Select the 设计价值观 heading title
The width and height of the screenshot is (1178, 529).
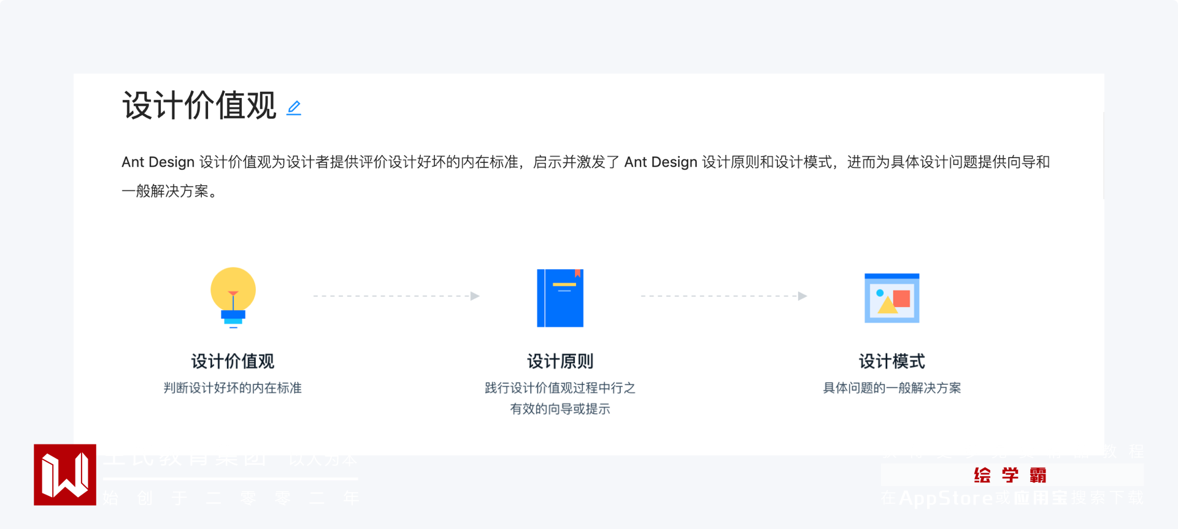199,105
